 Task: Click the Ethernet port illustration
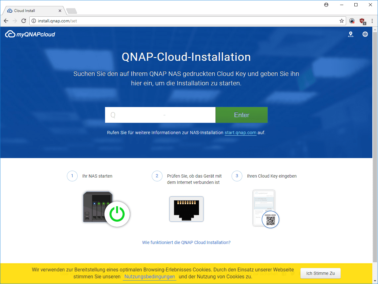click(186, 209)
